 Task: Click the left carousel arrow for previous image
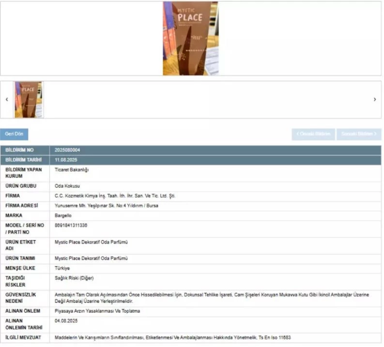[x=7, y=100]
